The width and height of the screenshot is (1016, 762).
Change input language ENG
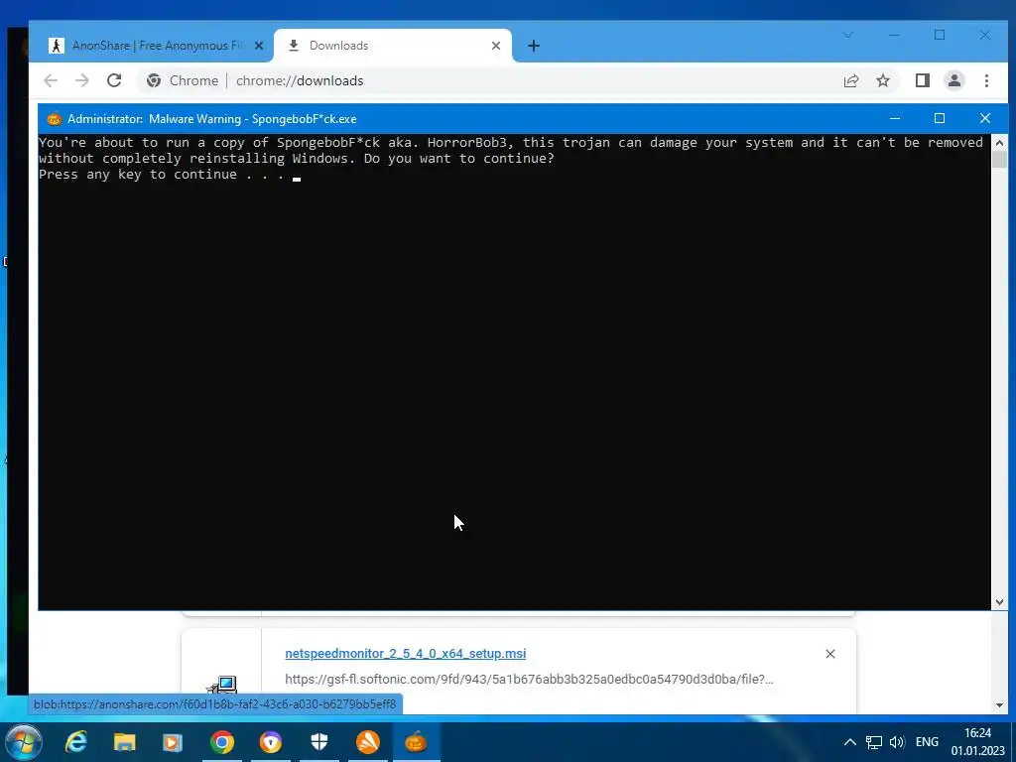pos(927,742)
